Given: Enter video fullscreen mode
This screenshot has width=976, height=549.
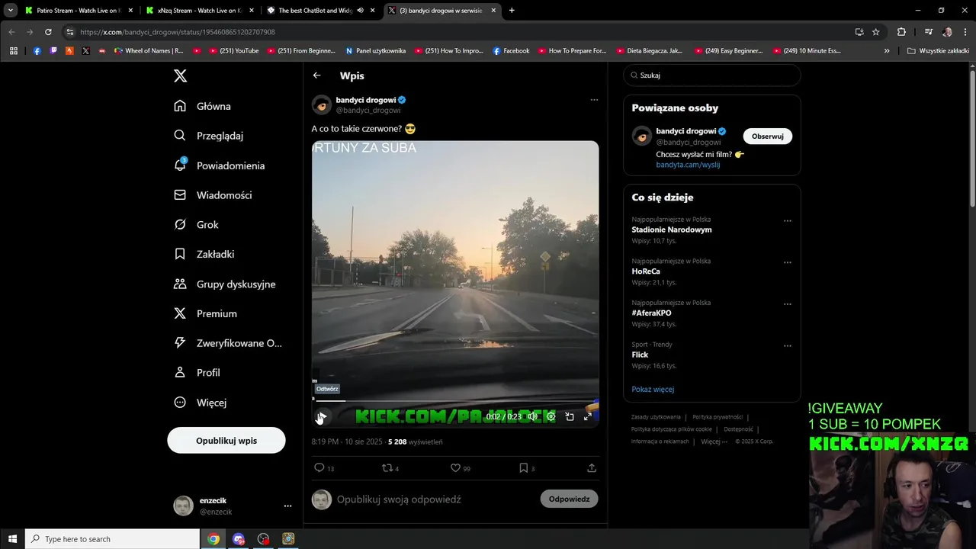Looking at the screenshot, I should [x=588, y=416].
